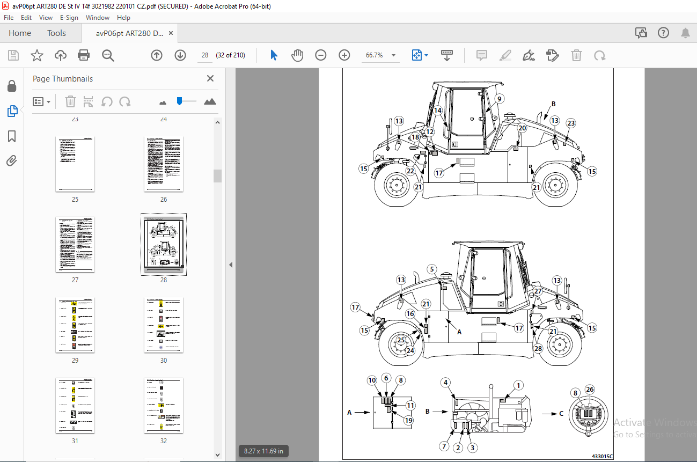Reduce thumbnail size with the small mountain icon
Image resolution: width=697 pixels, height=462 pixels.
pos(163,102)
